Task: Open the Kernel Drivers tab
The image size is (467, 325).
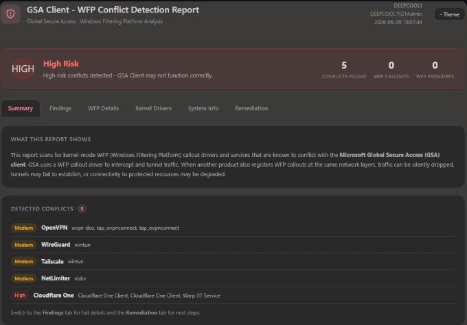Action: click(153, 108)
